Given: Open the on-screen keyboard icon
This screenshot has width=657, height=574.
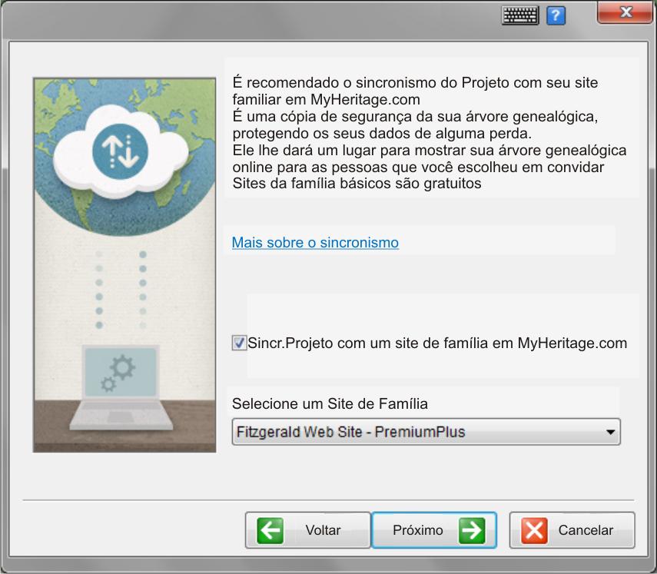Looking at the screenshot, I should 520,15.
